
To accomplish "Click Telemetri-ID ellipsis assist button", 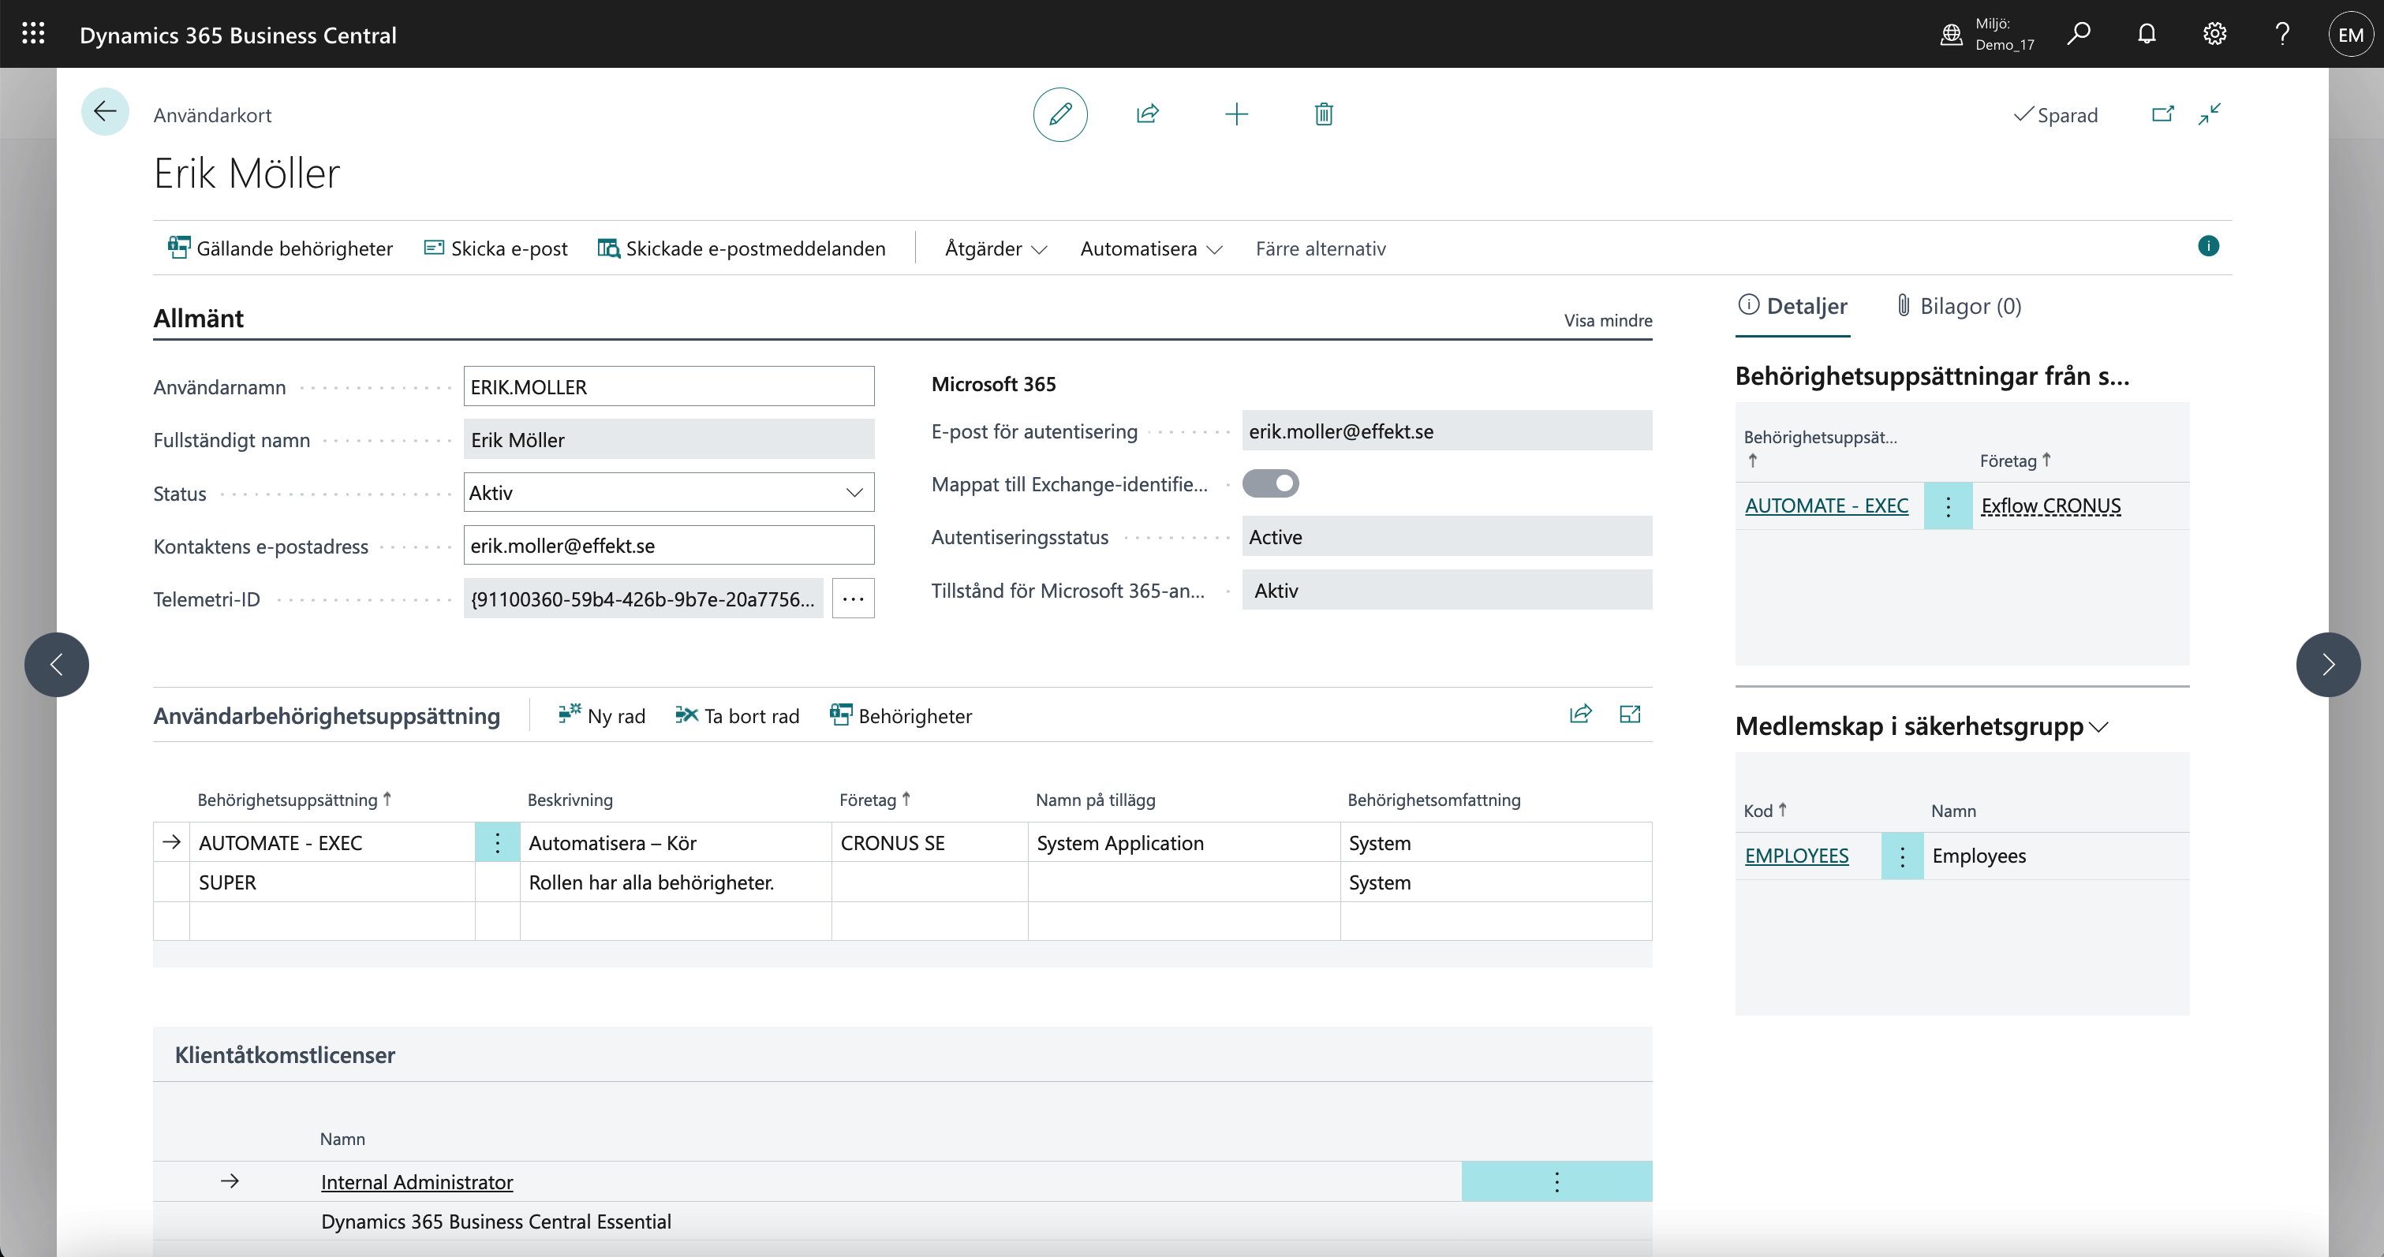I will (x=852, y=599).
